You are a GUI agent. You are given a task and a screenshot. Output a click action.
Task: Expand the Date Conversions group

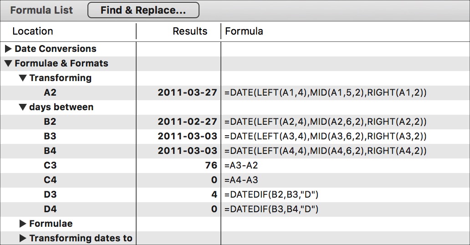tap(8, 49)
